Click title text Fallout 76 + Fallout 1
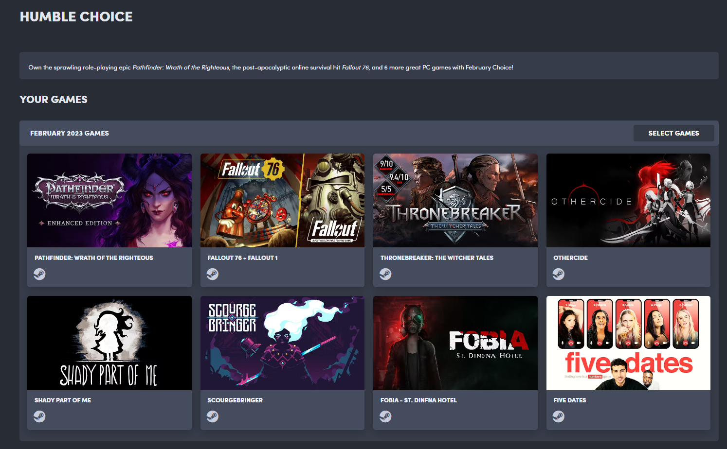The height and width of the screenshot is (449, 727). 242,258
